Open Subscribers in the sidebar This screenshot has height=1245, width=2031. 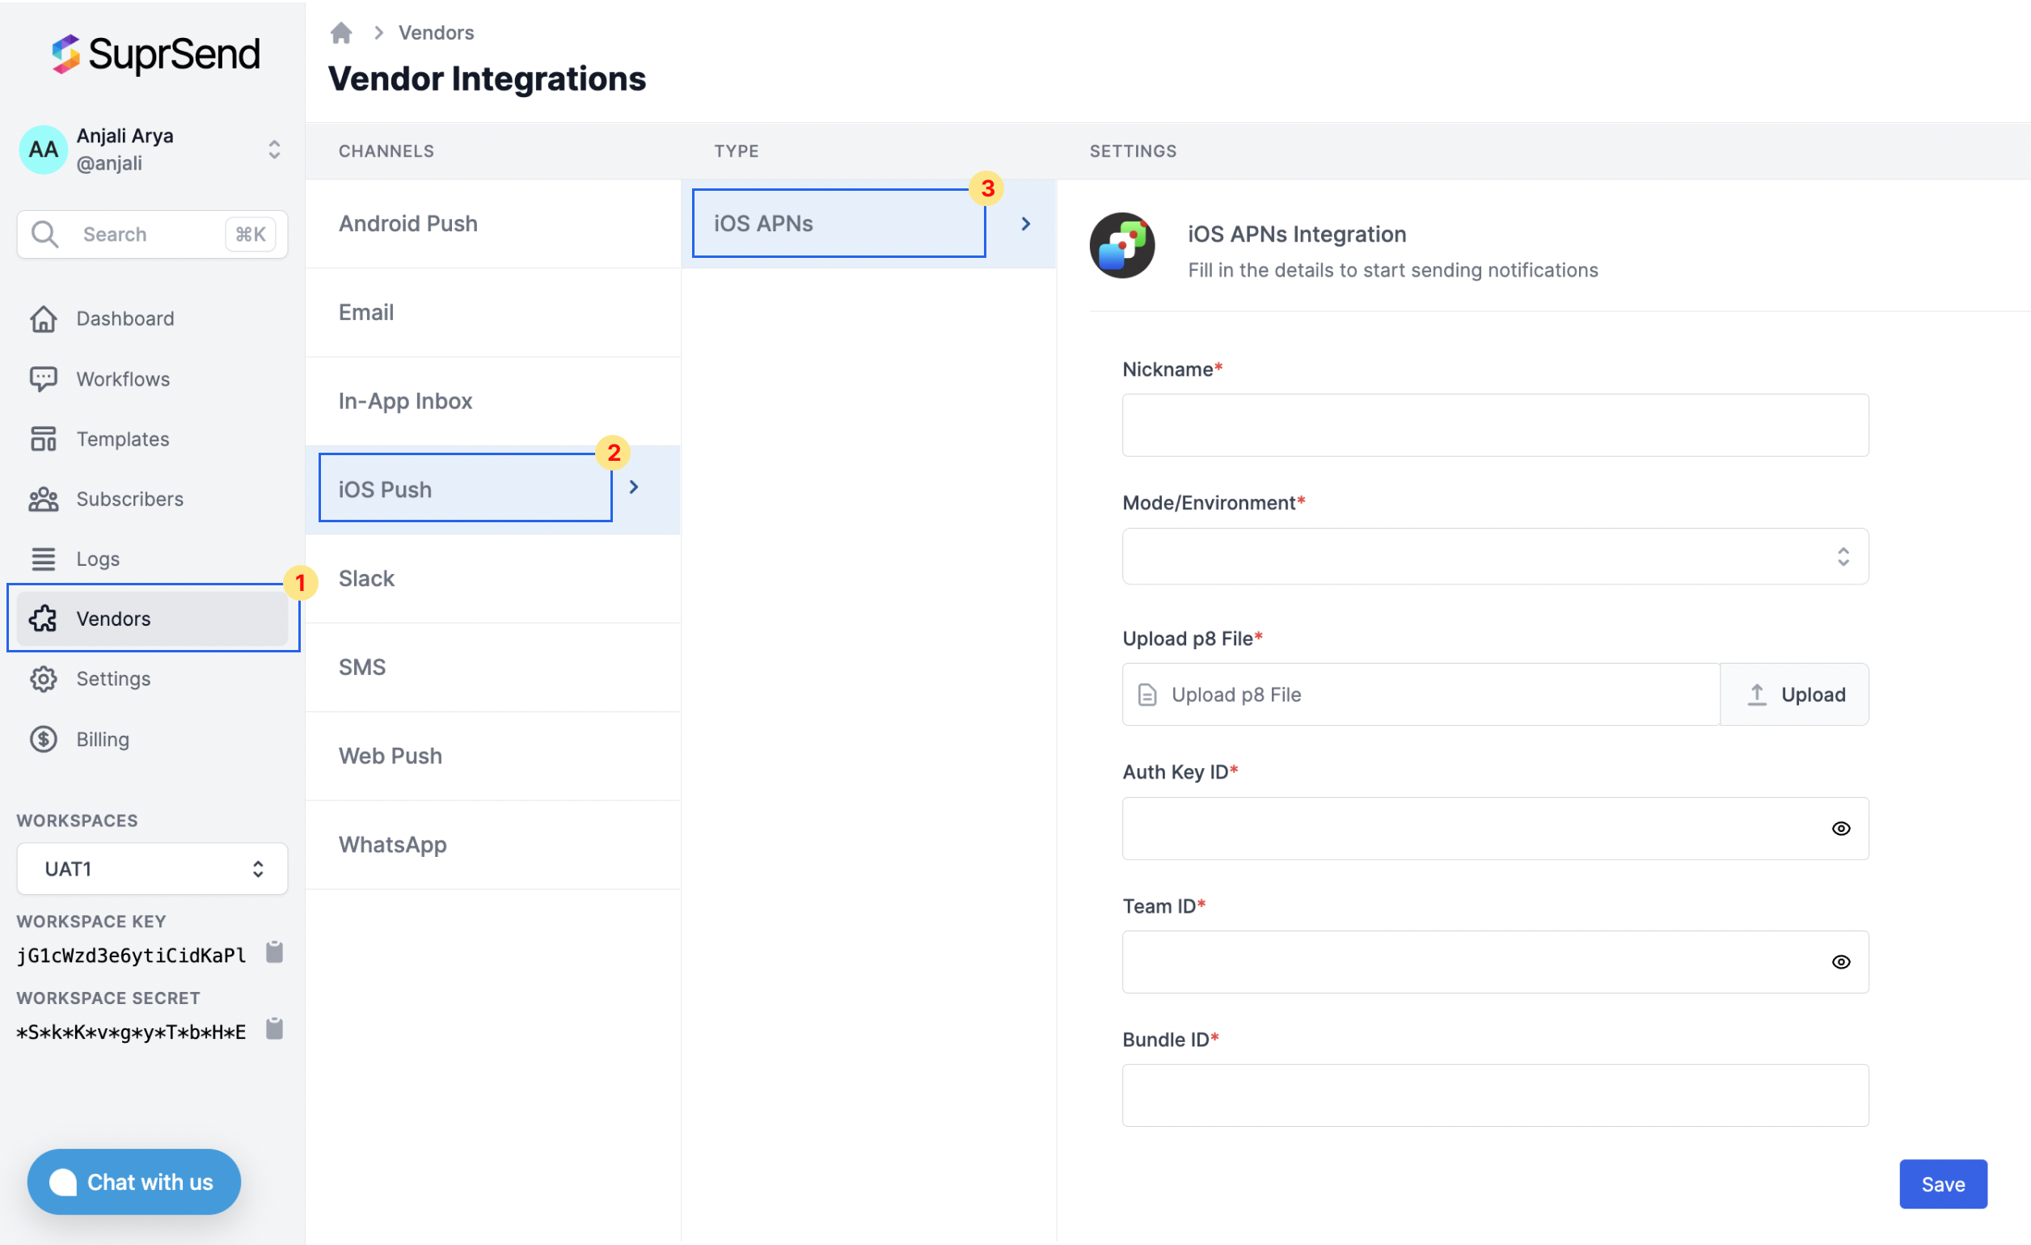click(129, 500)
